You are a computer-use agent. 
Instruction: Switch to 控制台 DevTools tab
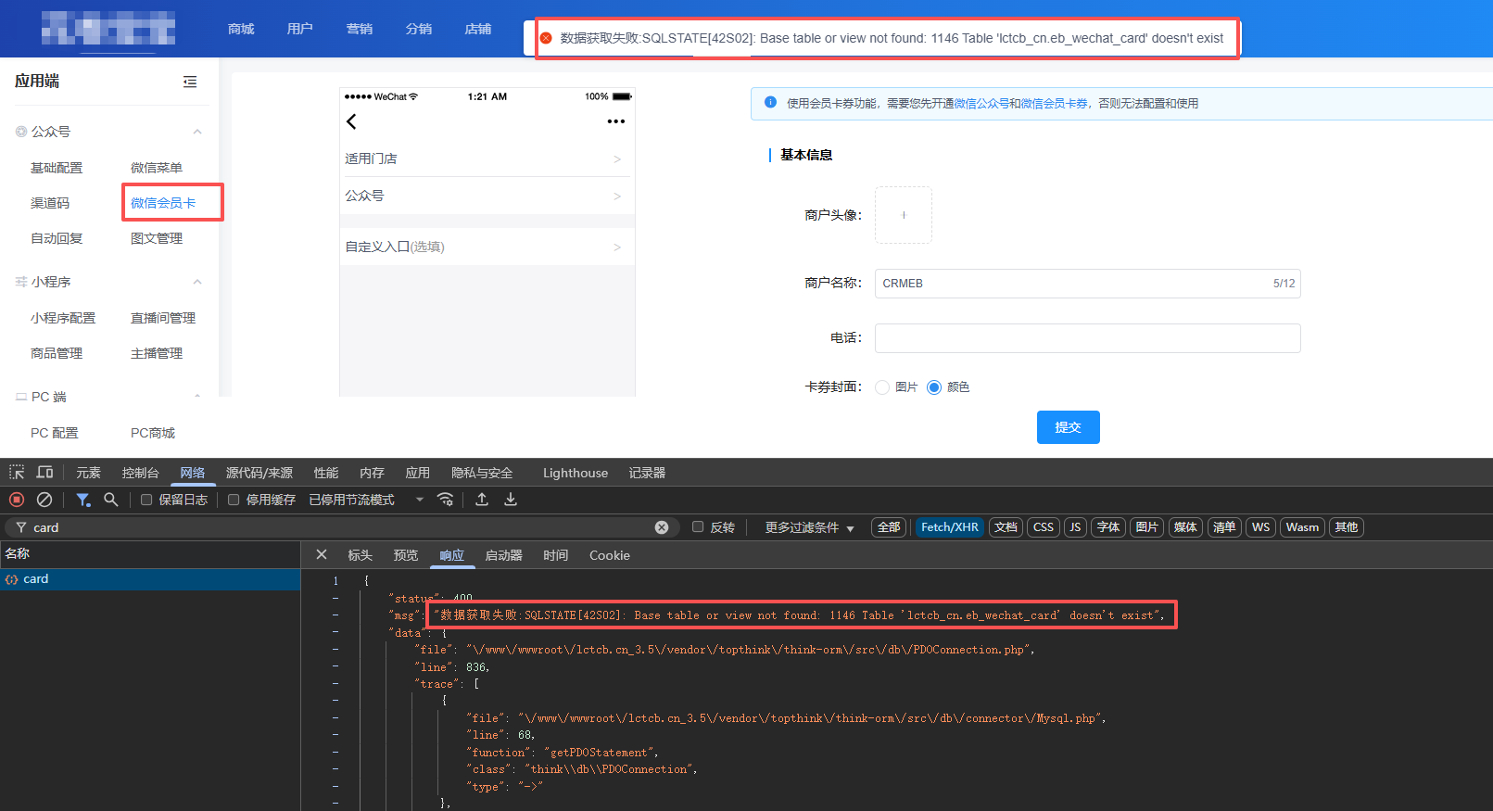point(140,473)
